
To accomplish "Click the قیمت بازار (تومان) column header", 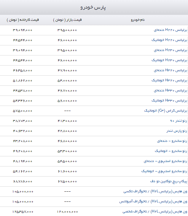I will pyautogui.click(x=67, y=20).
